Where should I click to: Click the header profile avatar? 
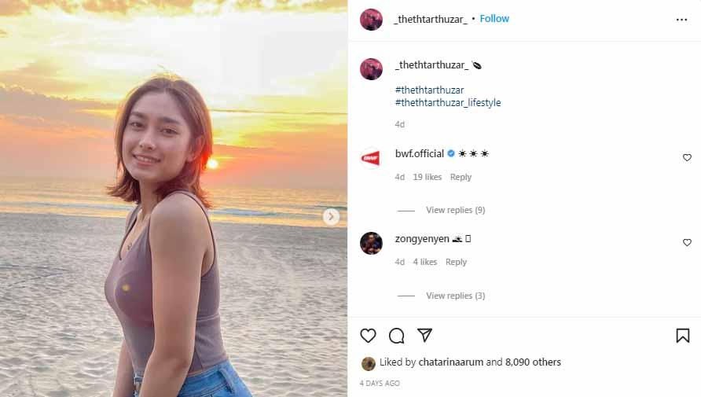371,20
